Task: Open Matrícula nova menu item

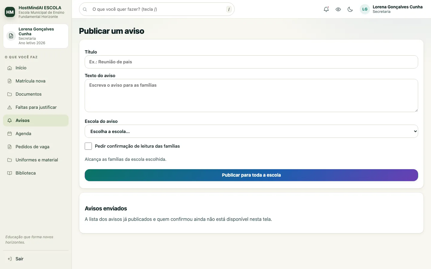Action: [x=36, y=81]
